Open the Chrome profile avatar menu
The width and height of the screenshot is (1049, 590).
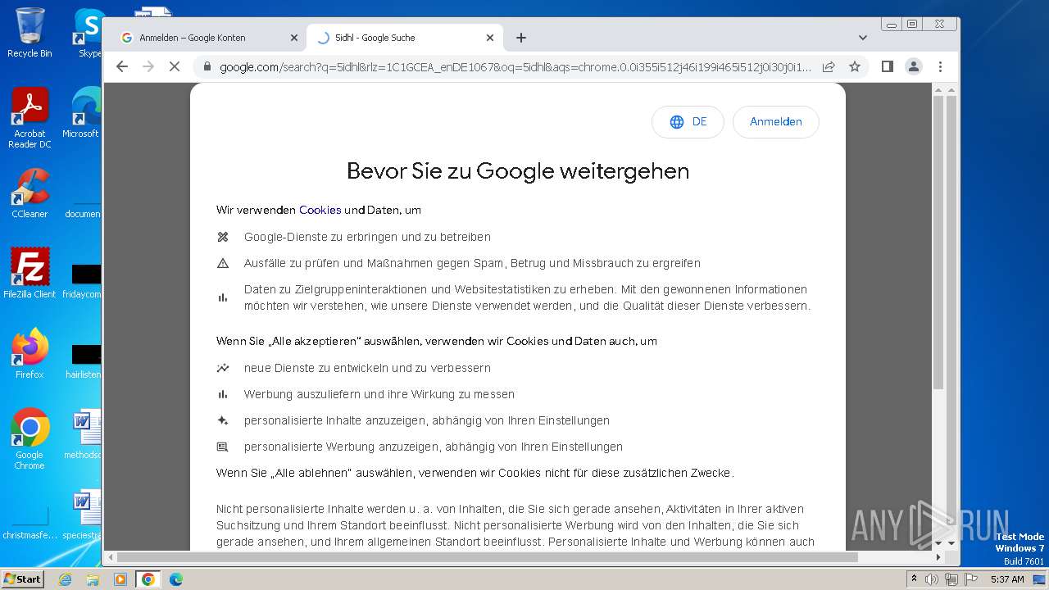[914, 66]
